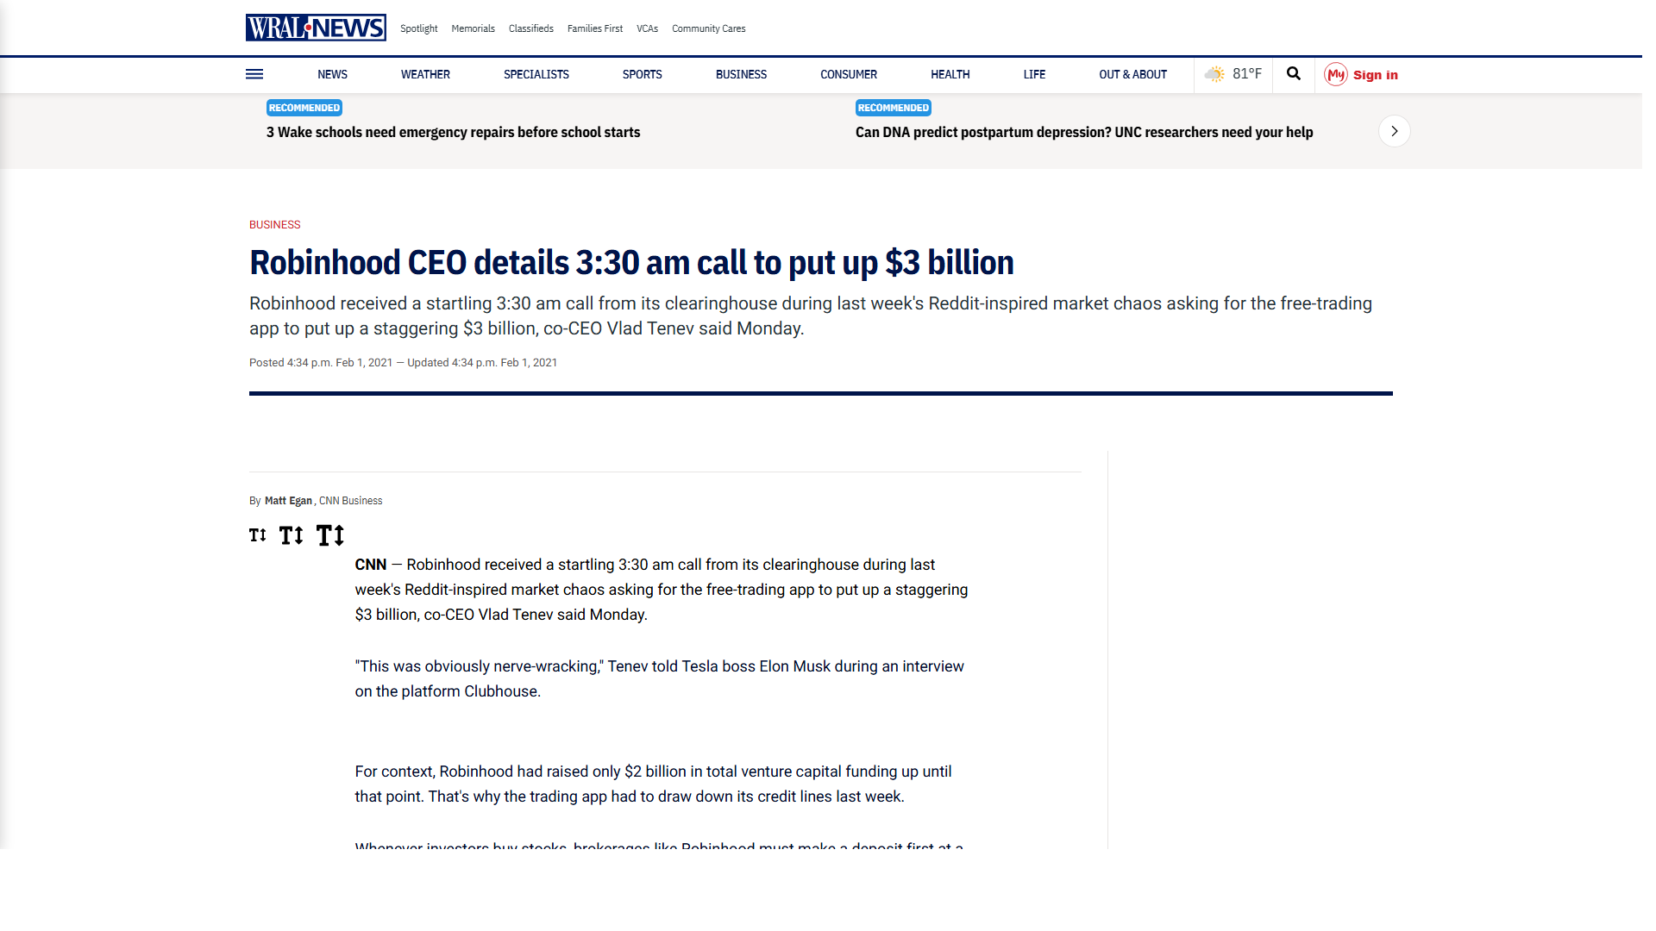1656x931 pixels.
Task: Open Classifieds in the top bar
Action: coord(531,28)
